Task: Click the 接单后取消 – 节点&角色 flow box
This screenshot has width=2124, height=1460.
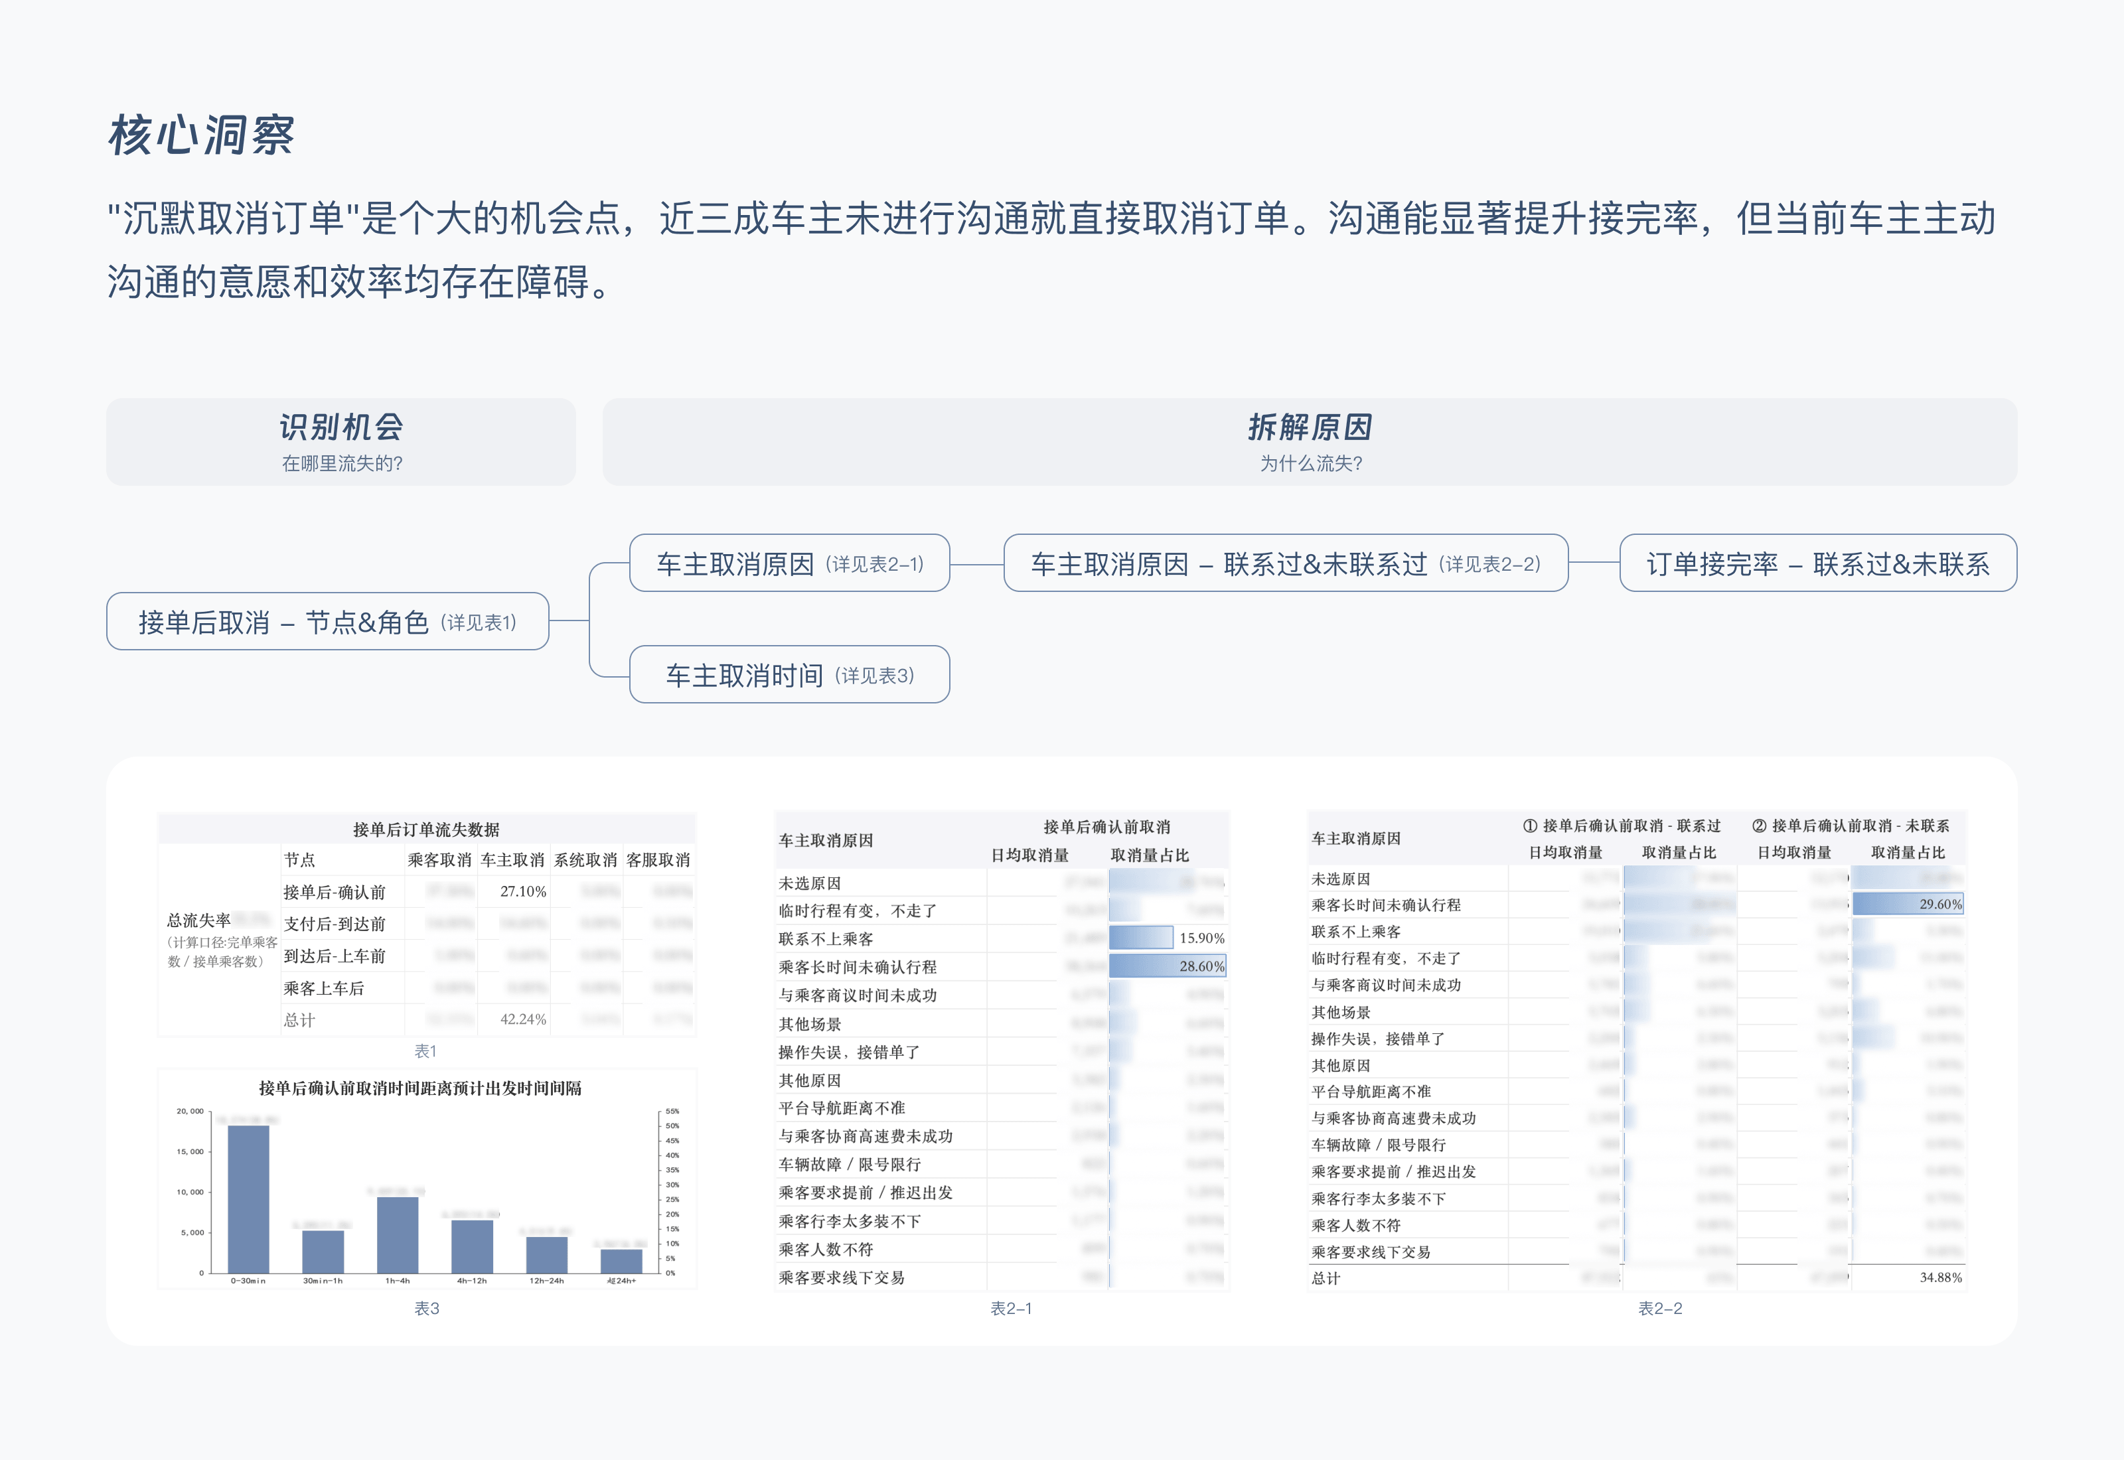Action: click(327, 621)
